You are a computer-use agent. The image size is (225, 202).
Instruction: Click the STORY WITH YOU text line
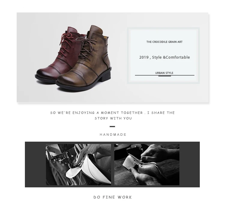(x=113, y=118)
